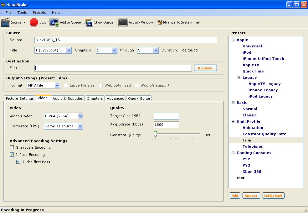Open the Show Queue icon
308x213 pixels.
pyautogui.click(x=88, y=22)
